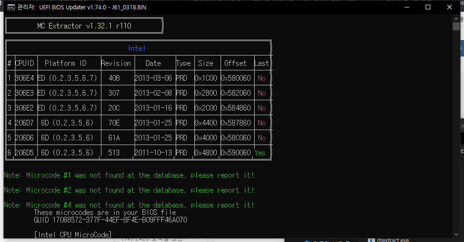This screenshot has width=464, height=242.
Task: Click size 0x2C00 cell
Action: [206, 108]
